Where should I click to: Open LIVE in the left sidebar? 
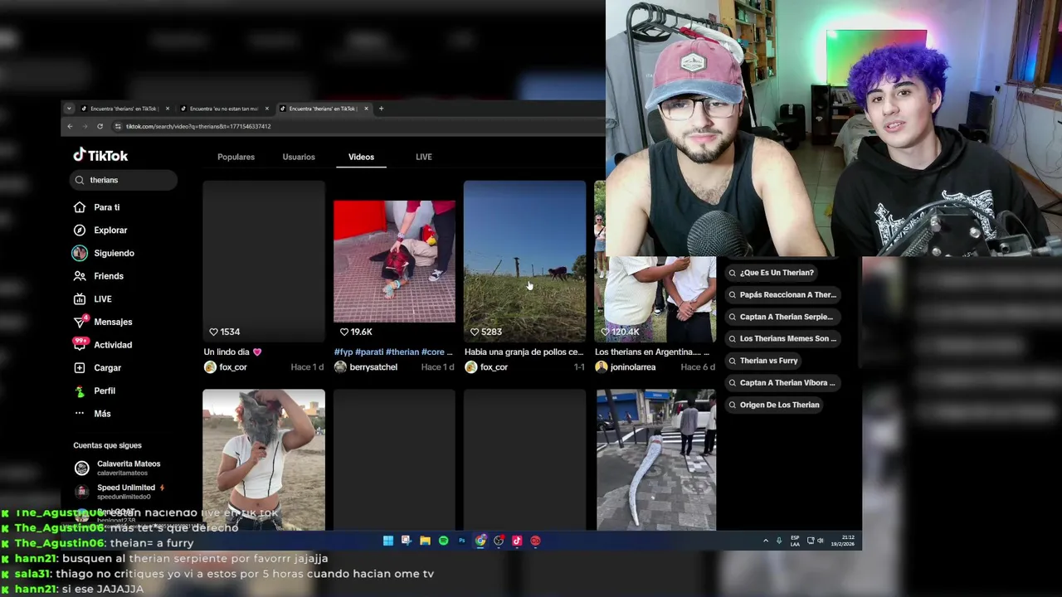pos(93,298)
